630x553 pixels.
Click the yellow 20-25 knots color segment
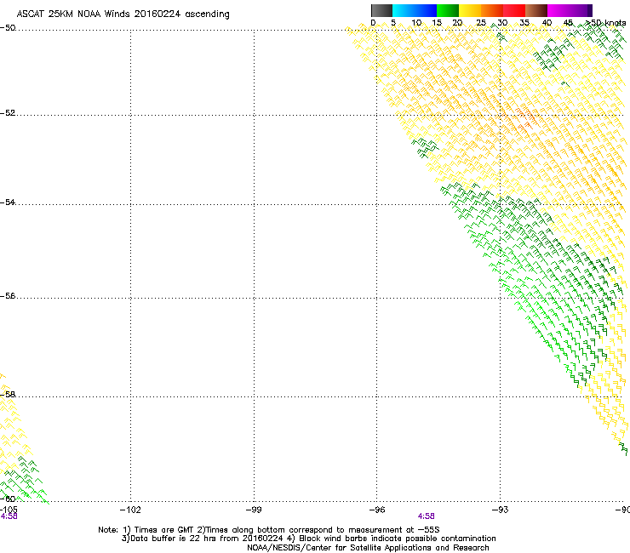[470, 10]
